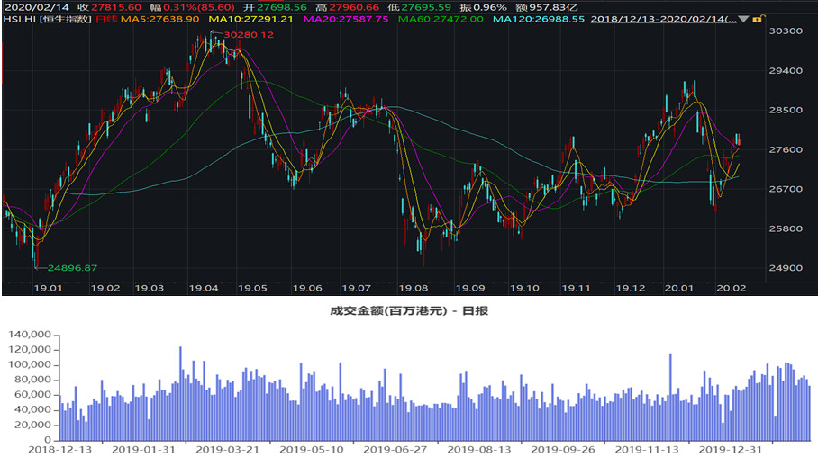
Task: Click the unlock padlock icon
Action: coord(758,19)
